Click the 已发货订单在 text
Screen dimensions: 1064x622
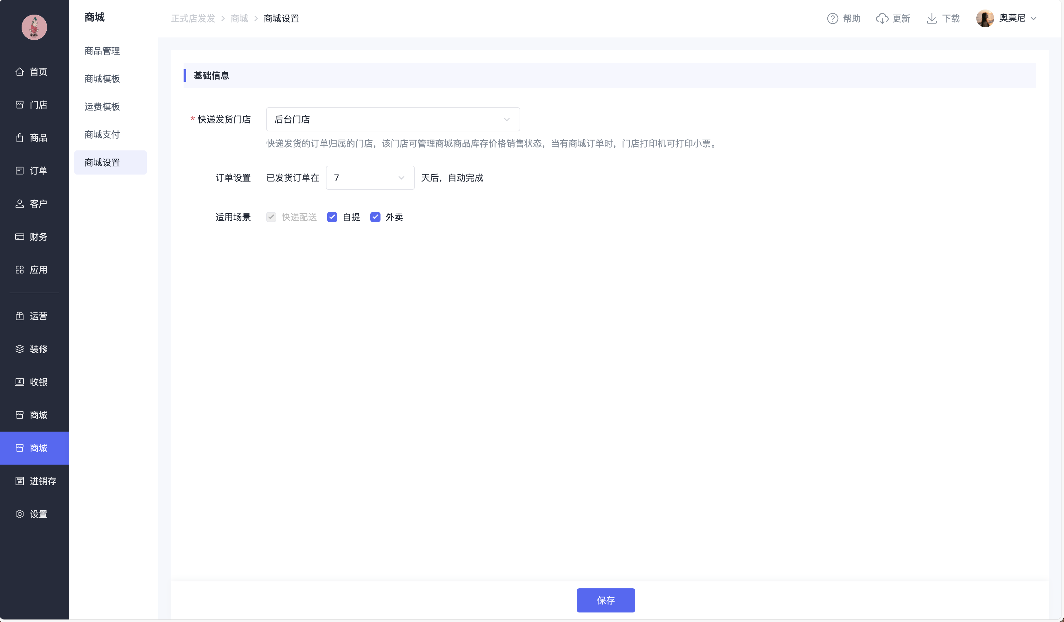293,178
